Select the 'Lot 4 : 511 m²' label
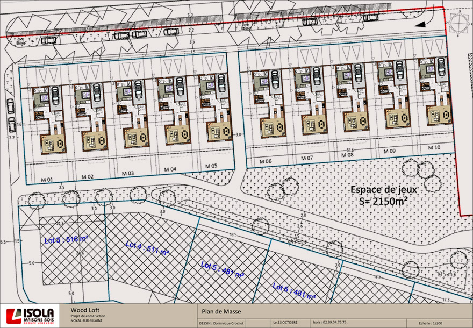This screenshot has width=473, height=328. tap(147, 248)
